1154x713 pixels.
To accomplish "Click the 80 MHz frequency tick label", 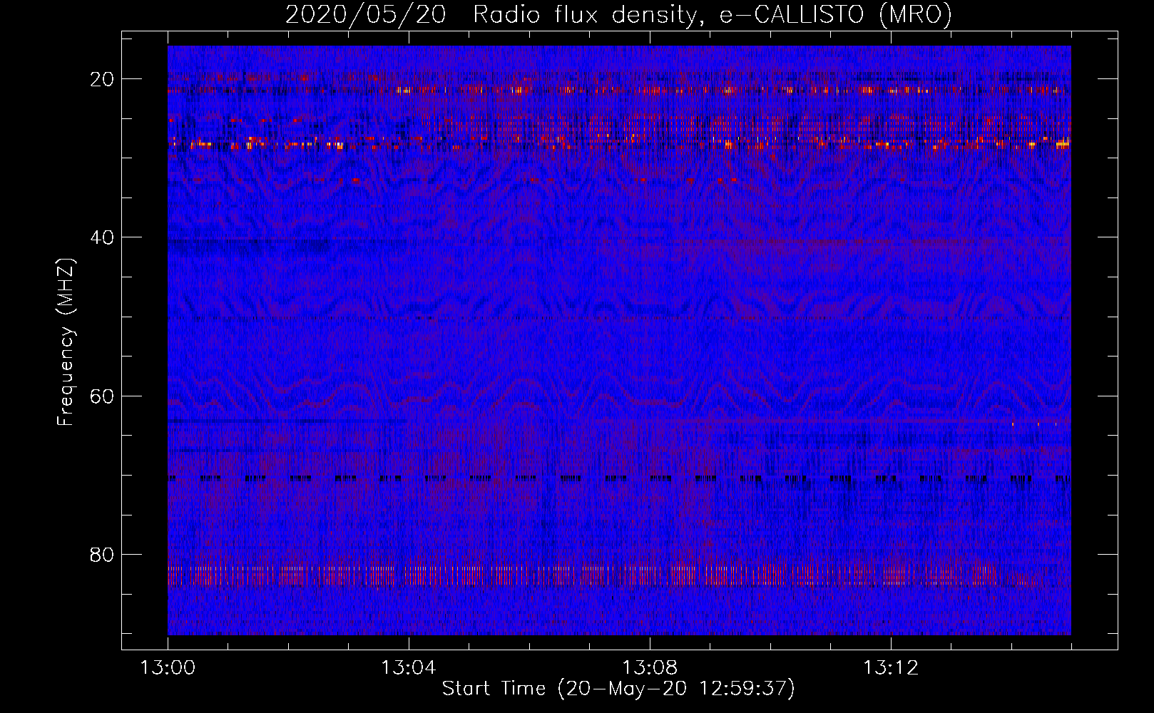I will pyautogui.click(x=103, y=555).
